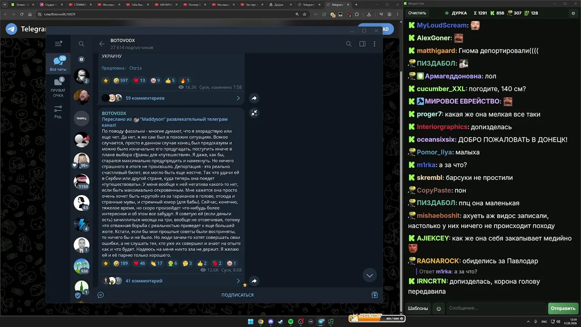The width and height of the screenshot is (581, 327).
Task: Open the chat with badge 2
Action: (82, 76)
